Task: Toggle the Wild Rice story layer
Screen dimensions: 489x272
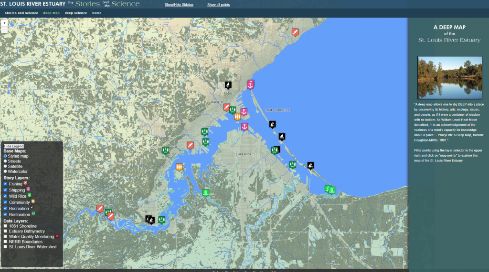Action: pyautogui.click(x=5, y=196)
